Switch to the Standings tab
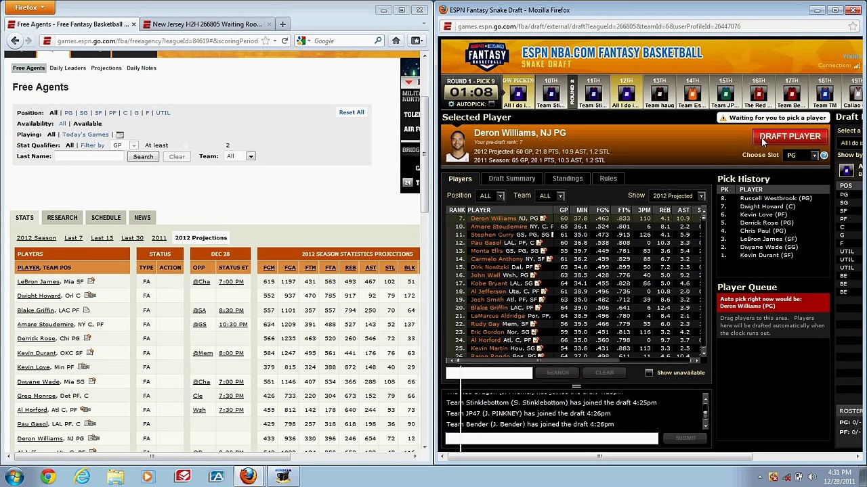This screenshot has width=867, height=487. [568, 179]
